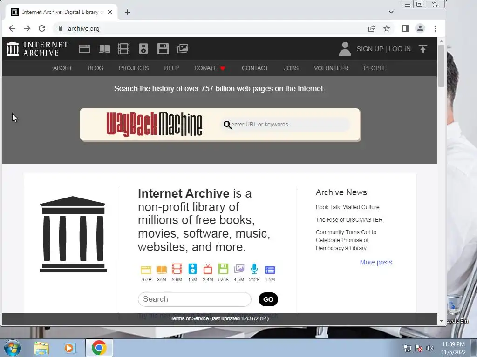Viewport: 477px width, 357px height.
Task: Open a new browser tab
Action: [x=128, y=12]
